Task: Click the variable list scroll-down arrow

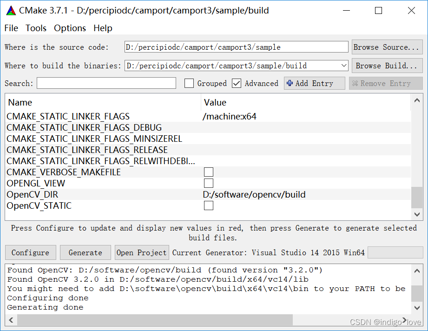Action: (417, 214)
